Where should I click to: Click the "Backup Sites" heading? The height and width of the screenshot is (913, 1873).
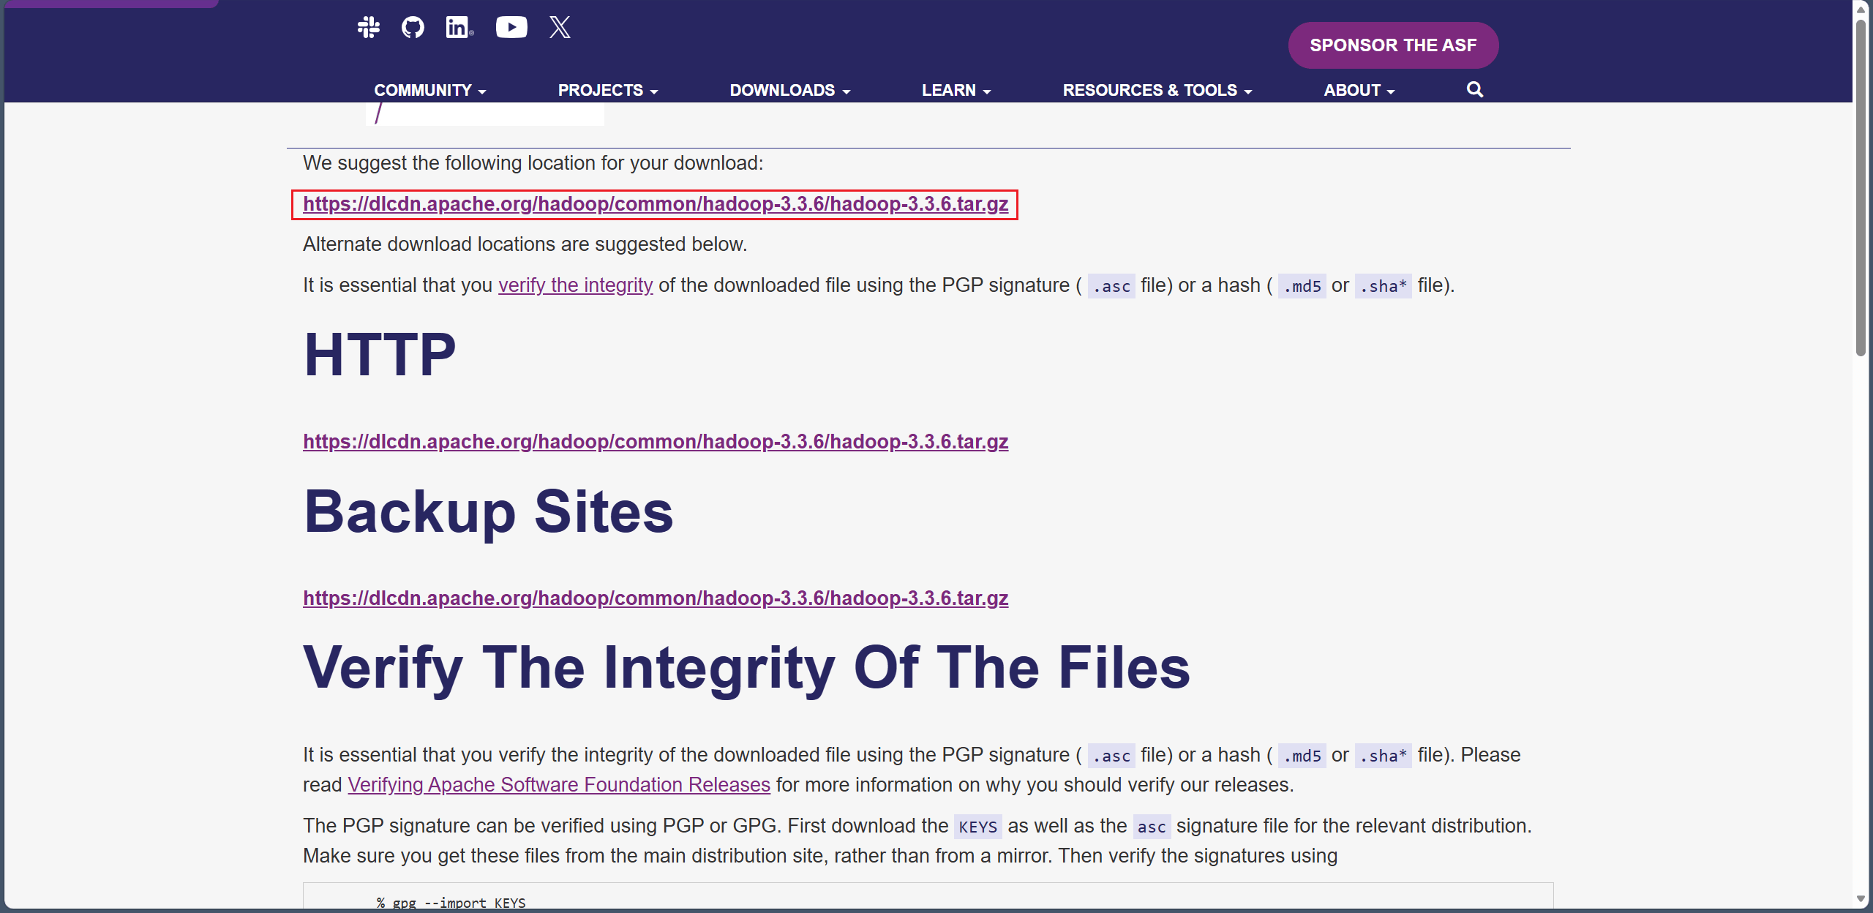click(x=489, y=511)
